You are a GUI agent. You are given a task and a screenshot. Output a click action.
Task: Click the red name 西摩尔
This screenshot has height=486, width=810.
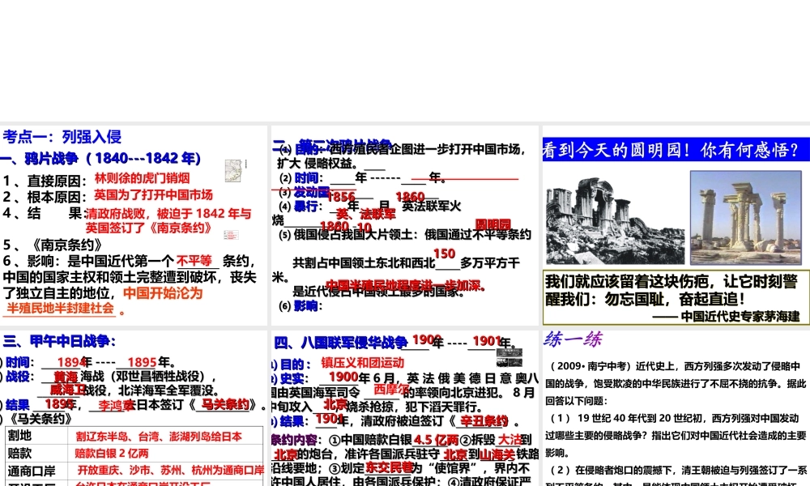pos(391,390)
